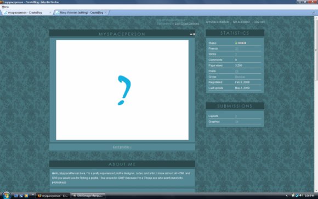Click the volume icon in system tray
Image resolution: width=318 pixels, height=199 pixels.
coord(301,196)
